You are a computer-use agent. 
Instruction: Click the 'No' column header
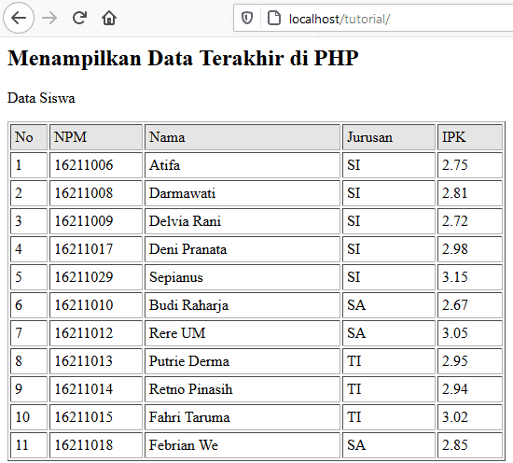[x=29, y=137]
